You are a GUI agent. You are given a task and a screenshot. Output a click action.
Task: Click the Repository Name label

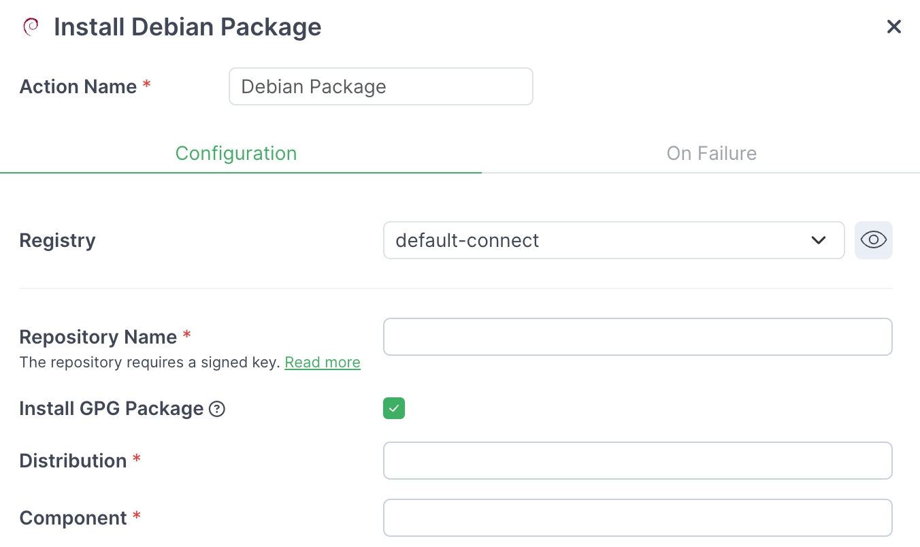point(98,337)
